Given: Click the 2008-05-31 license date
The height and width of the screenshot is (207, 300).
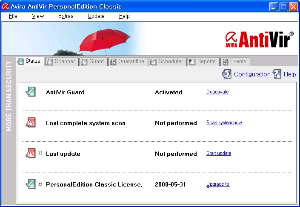Looking at the screenshot, I should [170, 184].
